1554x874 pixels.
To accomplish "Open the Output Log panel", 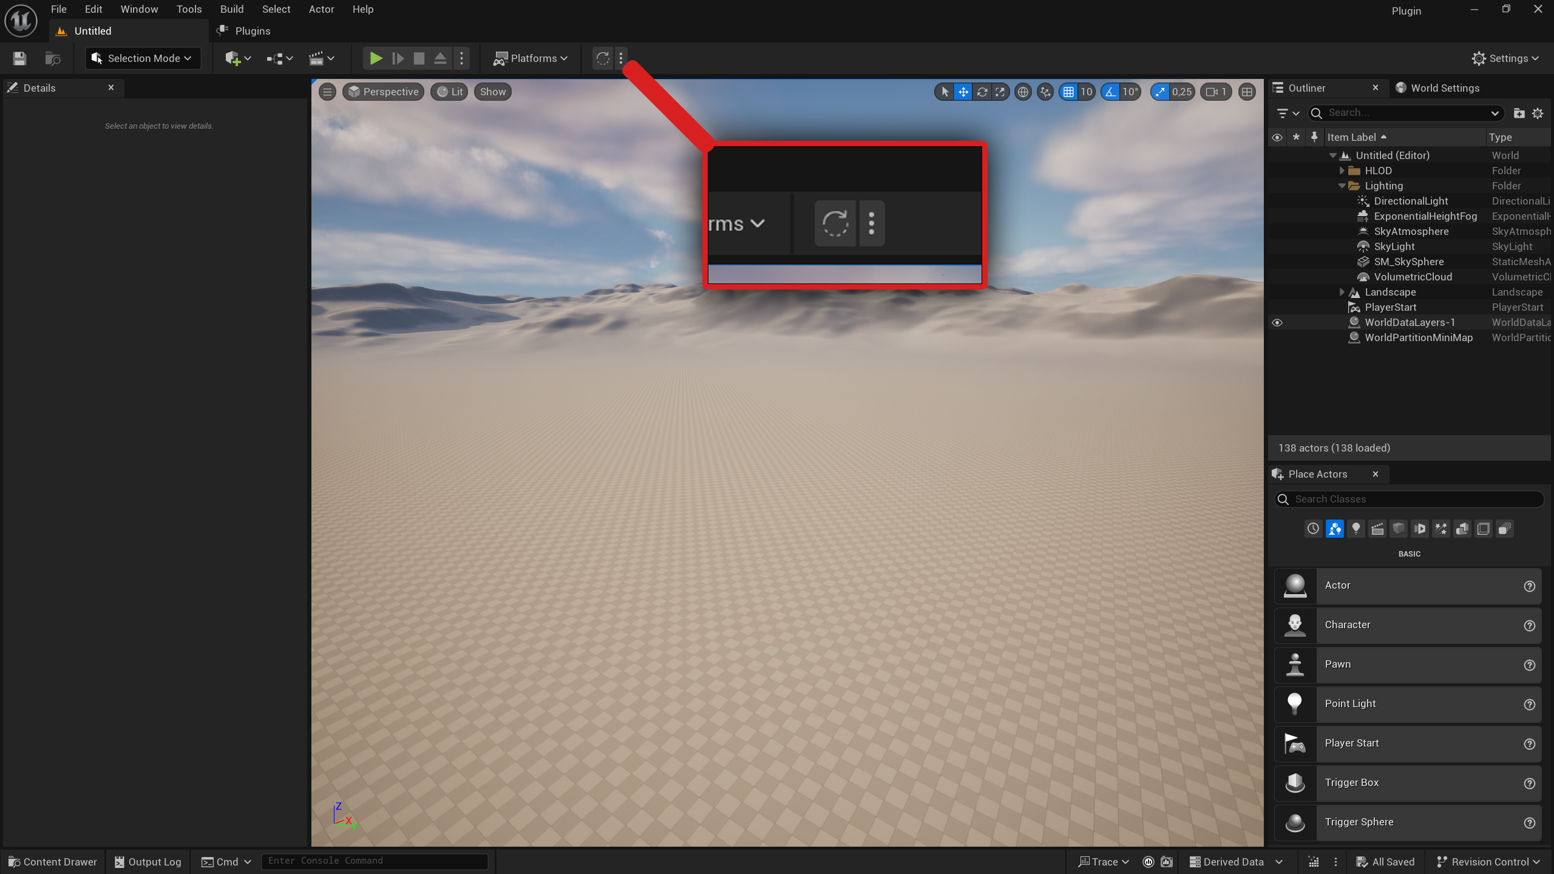I will tap(147, 861).
